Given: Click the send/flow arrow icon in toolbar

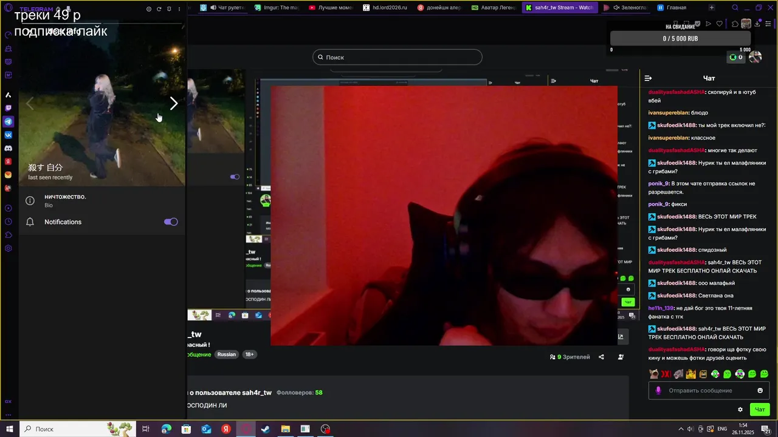Looking at the screenshot, I should (708, 24).
